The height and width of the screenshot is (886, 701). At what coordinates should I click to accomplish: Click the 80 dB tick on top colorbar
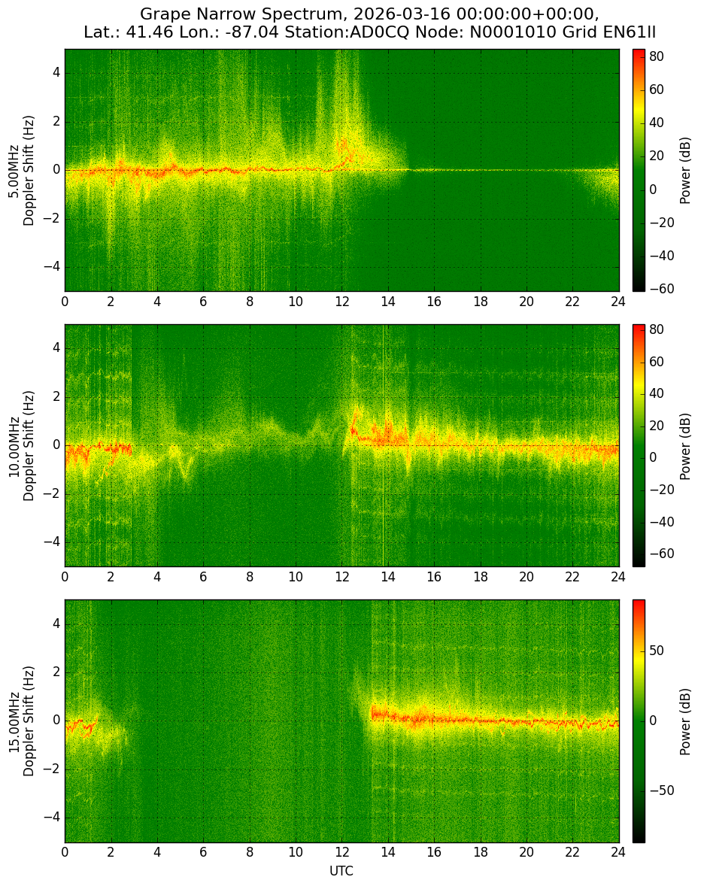(x=657, y=56)
